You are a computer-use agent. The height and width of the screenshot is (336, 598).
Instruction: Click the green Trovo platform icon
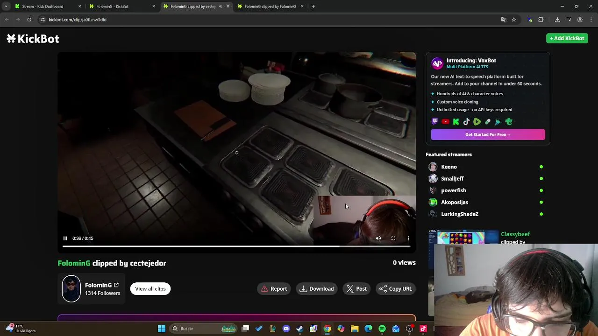point(509,122)
